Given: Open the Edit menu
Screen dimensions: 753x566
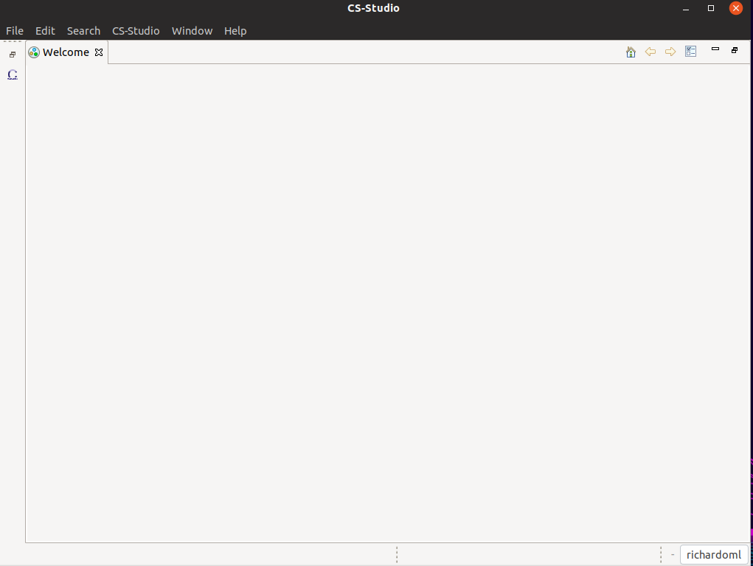Looking at the screenshot, I should coord(45,31).
